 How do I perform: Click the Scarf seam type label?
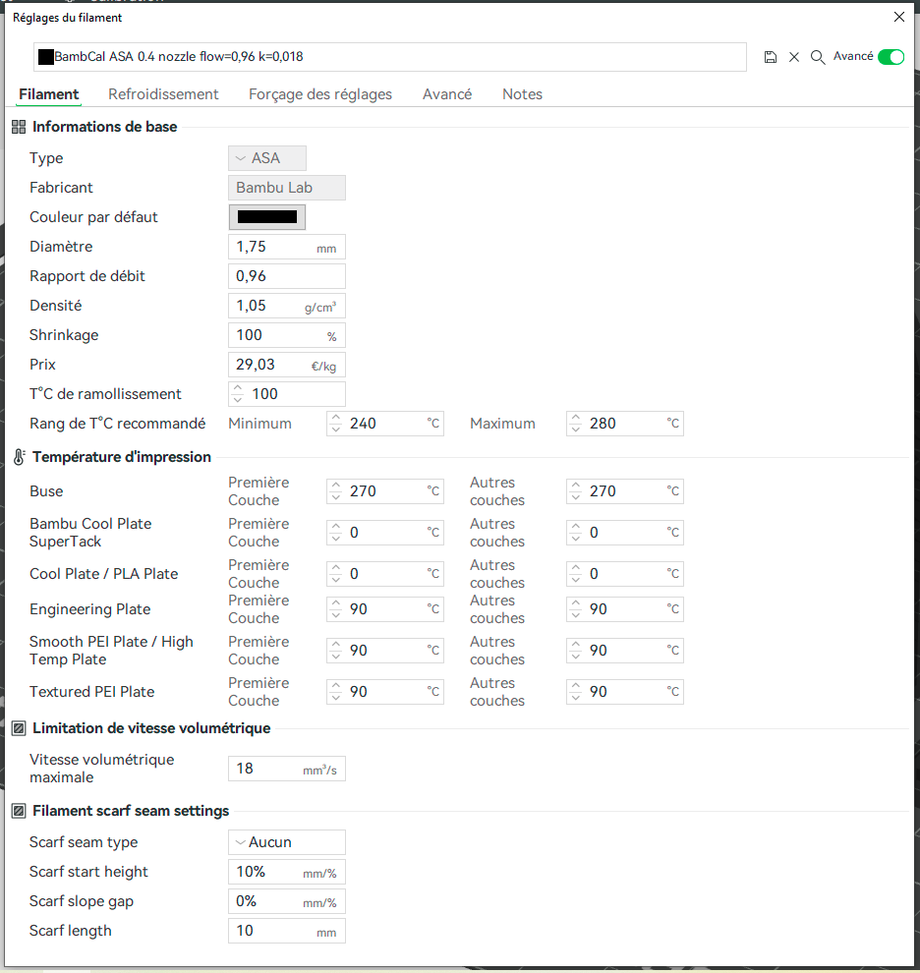click(x=84, y=842)
